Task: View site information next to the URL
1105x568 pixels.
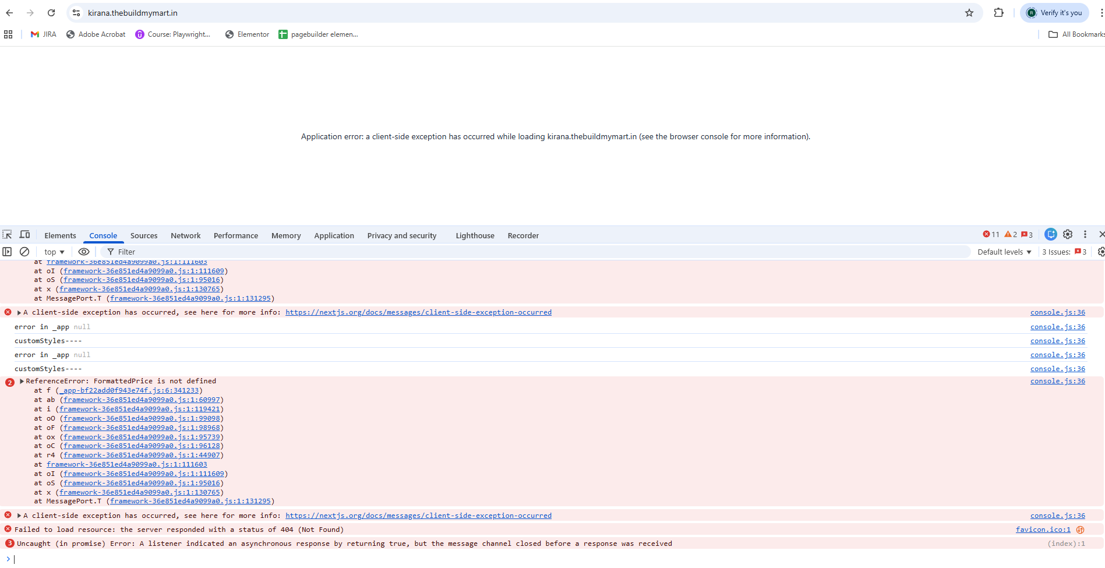Action: 76,13
